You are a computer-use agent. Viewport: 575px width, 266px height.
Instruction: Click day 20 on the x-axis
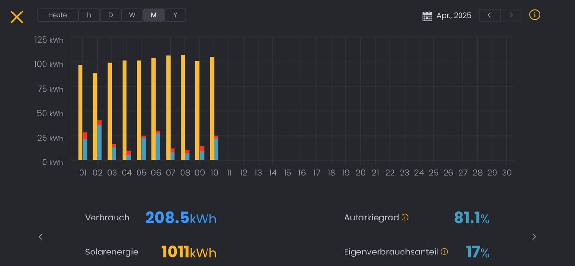361,173
